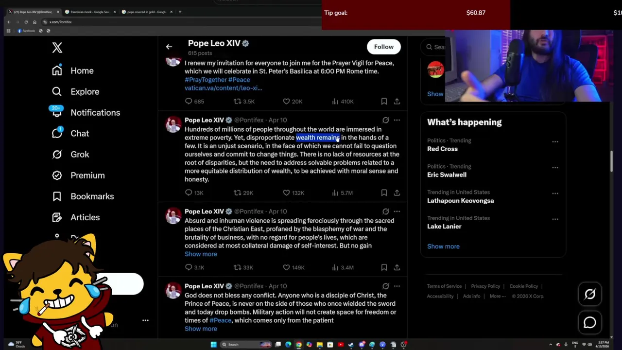Open Bookmarks in the sidebar

click(x=83, y=196)
